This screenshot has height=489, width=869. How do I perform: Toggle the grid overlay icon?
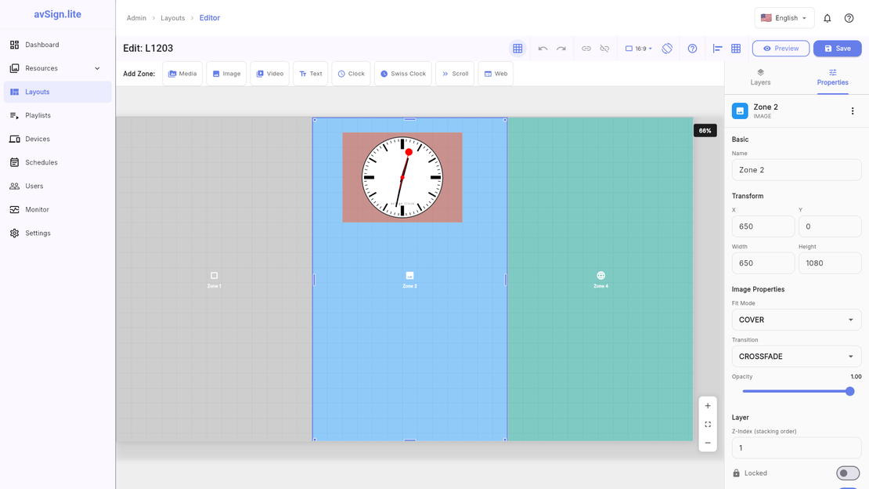coord(517,48)
